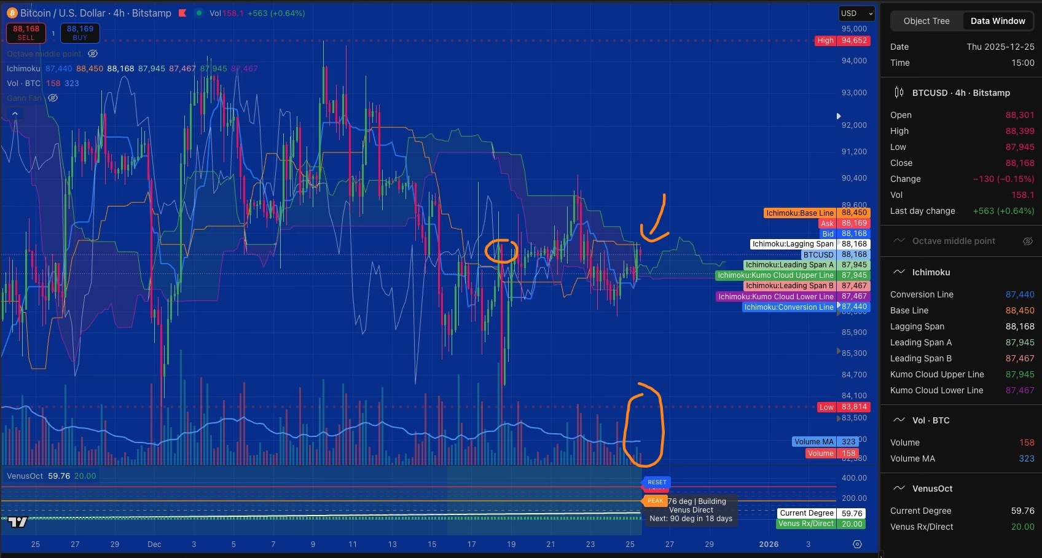Viewport: 1042px width, 558px height.
Task: Click the Time value 15:00
Action: [x=1023, y=63]
